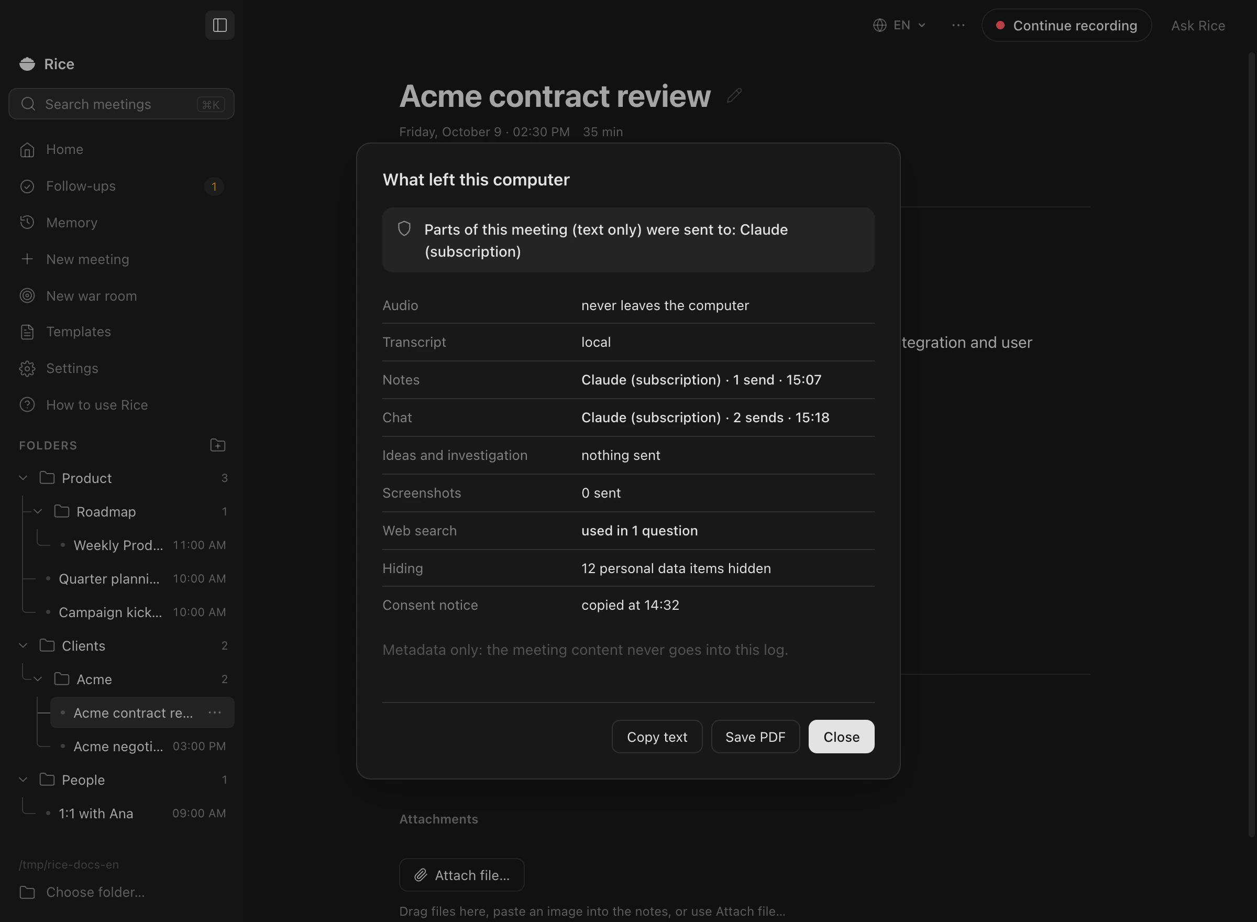1257x922 pixels.
Task: Click the Memory history icon
Action: coord(27,223)
